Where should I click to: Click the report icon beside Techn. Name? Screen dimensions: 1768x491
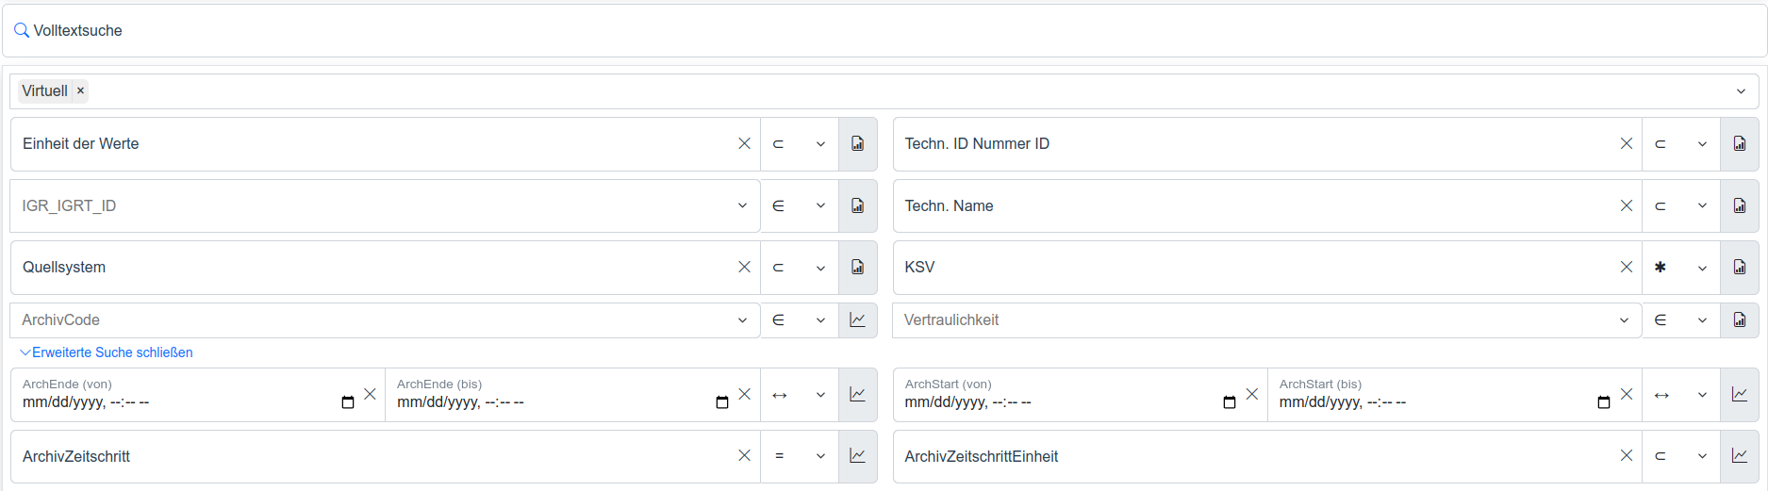(x=1739, y=205)
